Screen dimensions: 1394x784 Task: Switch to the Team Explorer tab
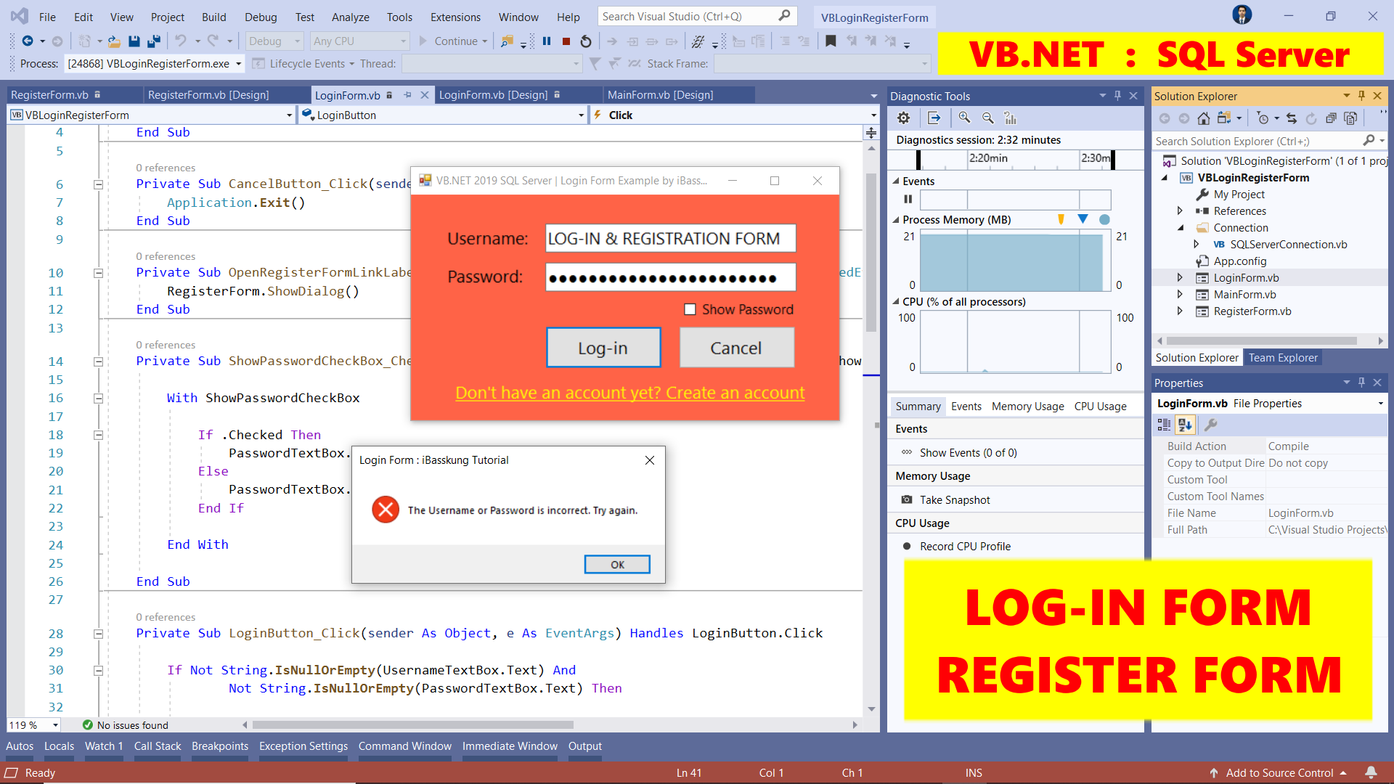(1283, 358)
